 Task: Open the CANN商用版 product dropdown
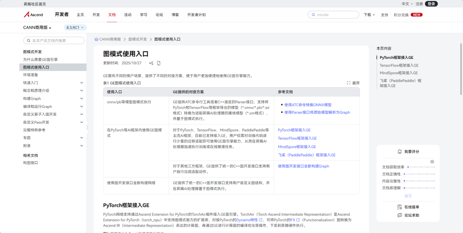point(37,27)
